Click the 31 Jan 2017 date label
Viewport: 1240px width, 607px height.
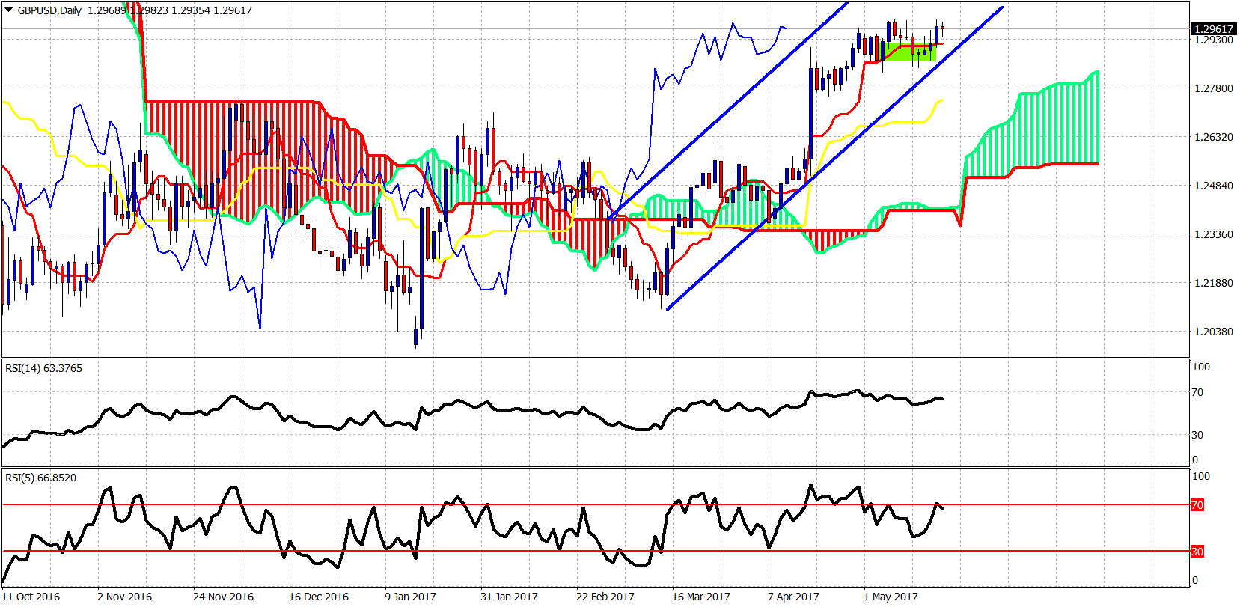click(x=509, y=597)
